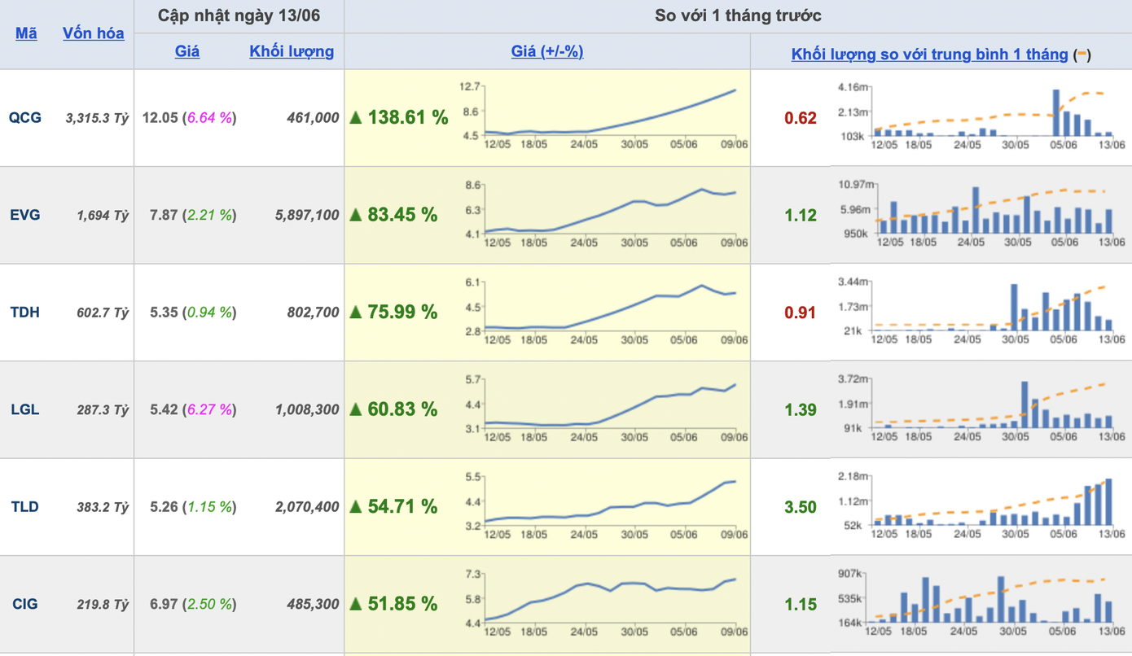Click the green up arrow beside 138.61 %
This screenshot has width=1132, height=656.
point(356,118)
